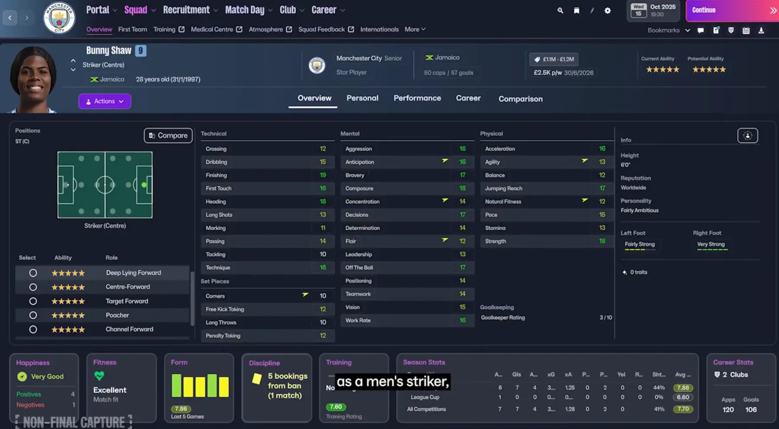Image resolution: width=779 pixels, height=429 pixels.
Task: Go forward with the right arrow button
Action: click(26, 18)
